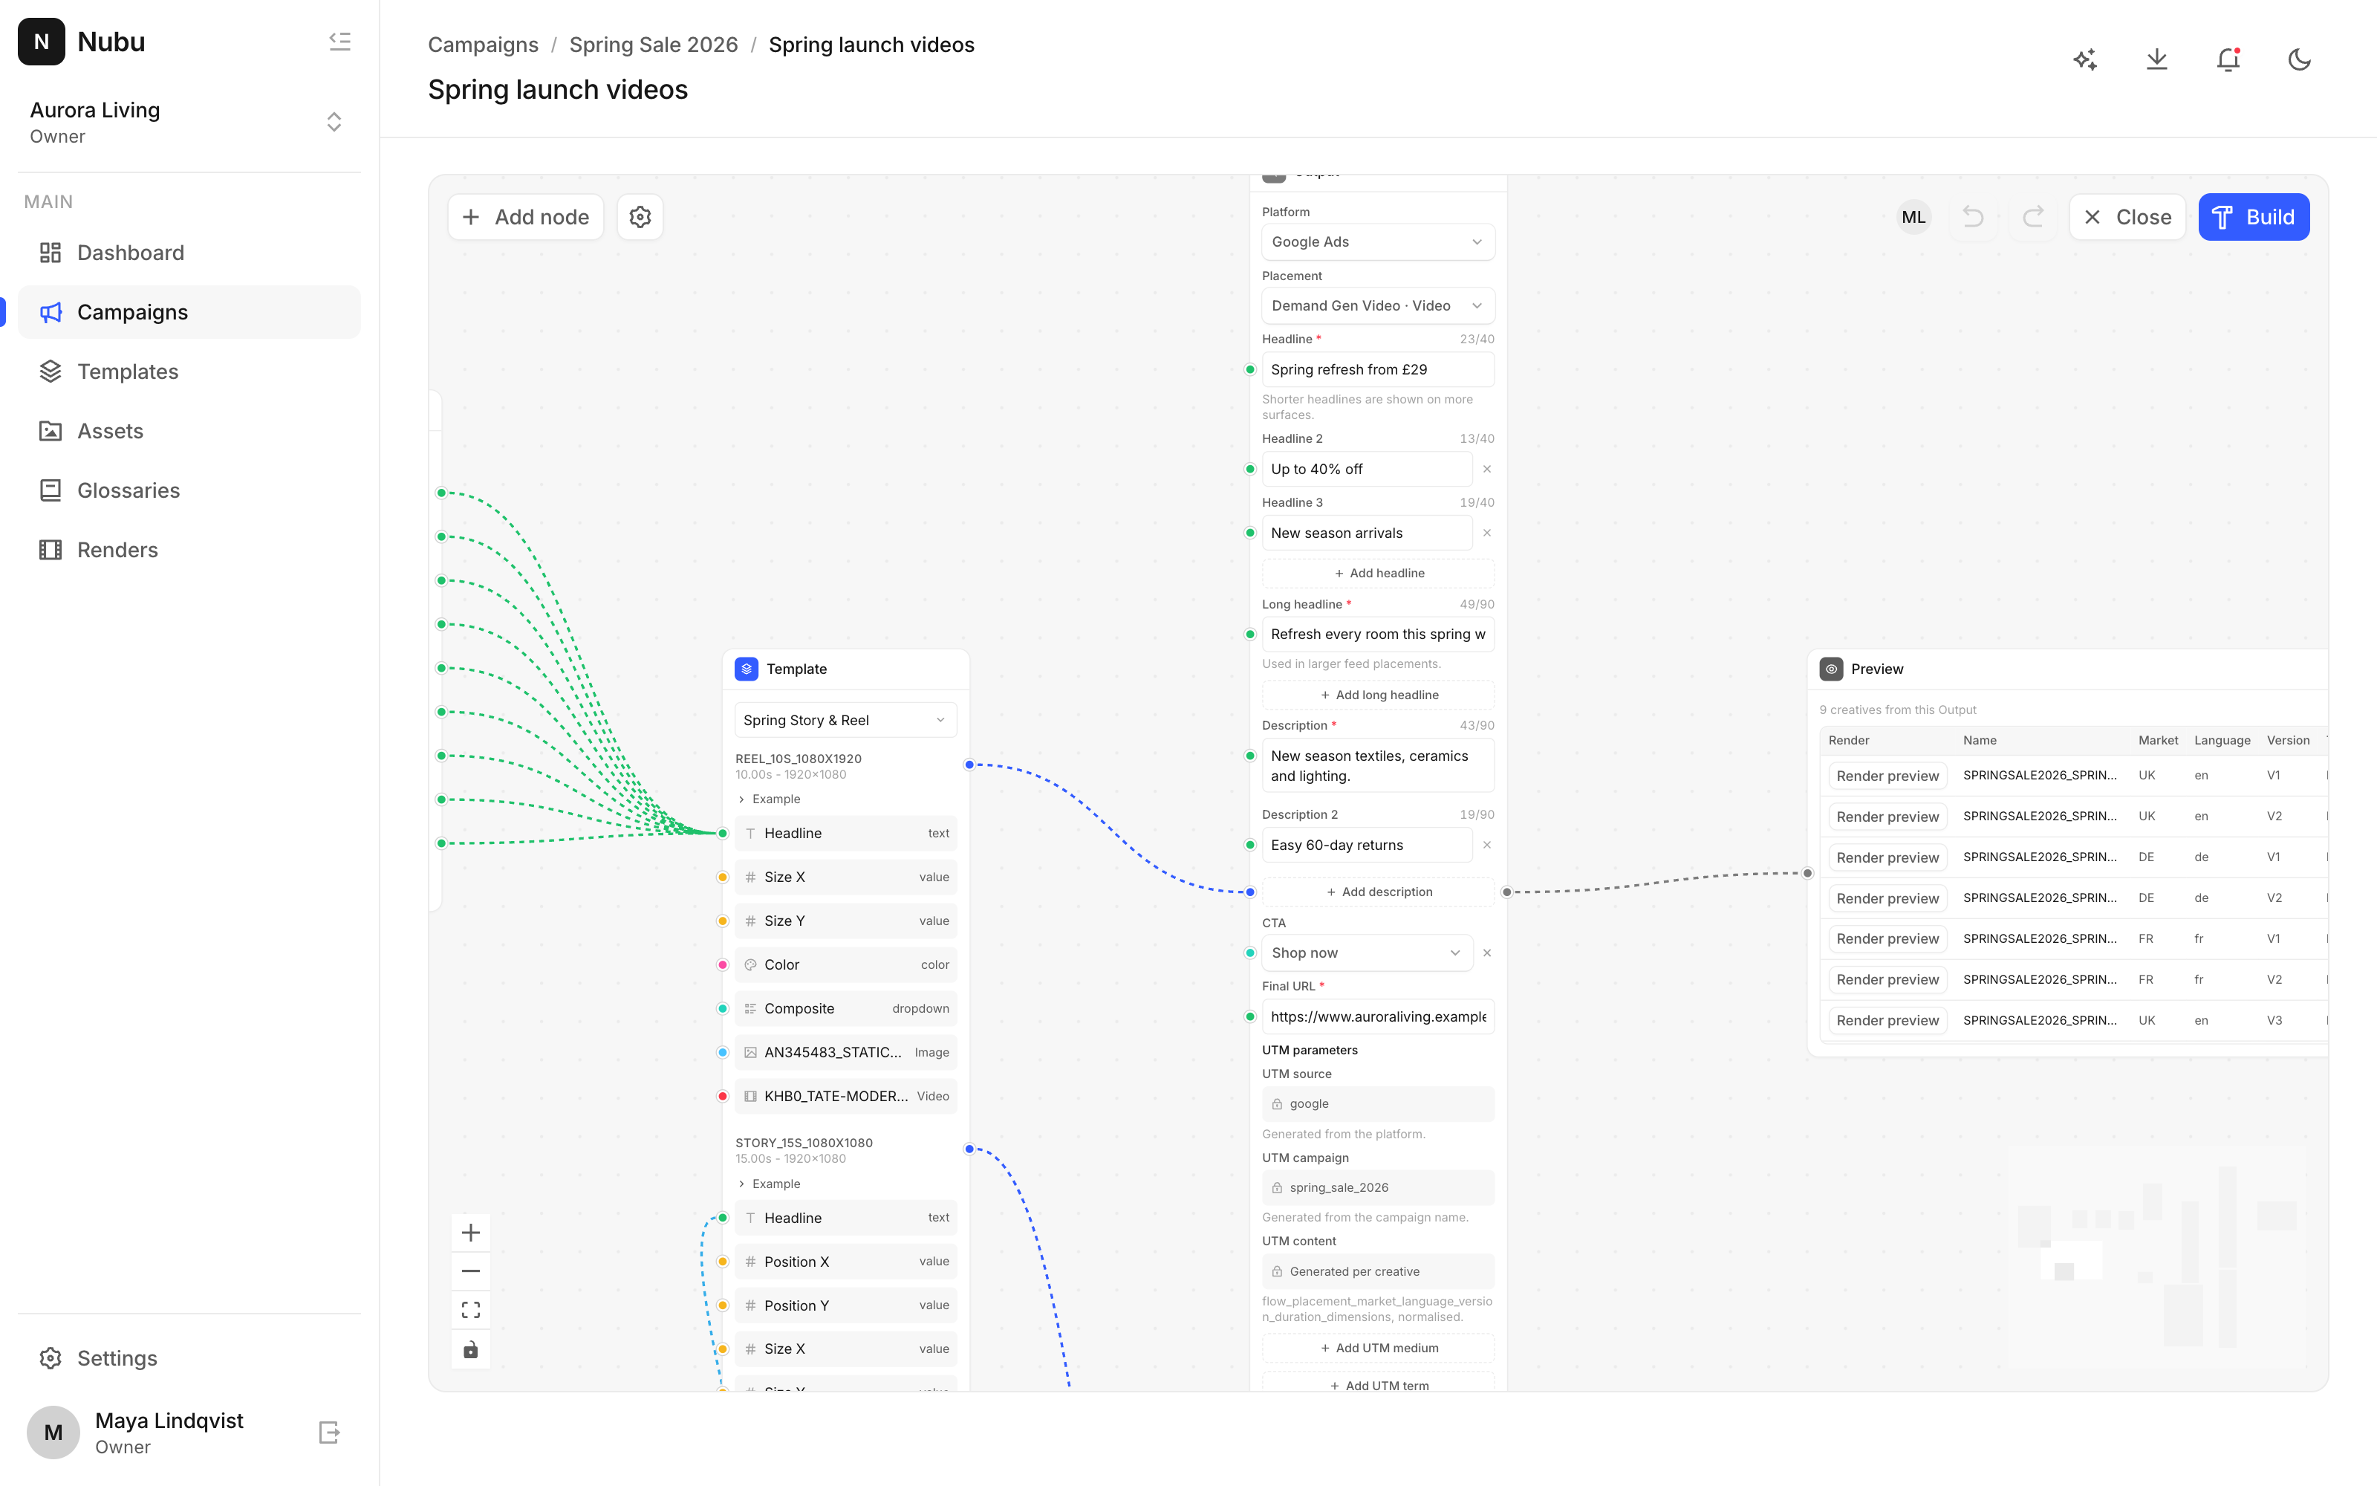This screenshot has width=2377, height=1486.
Task: Open the AI sparkles assistant icon
Action: pos(2085,60)
